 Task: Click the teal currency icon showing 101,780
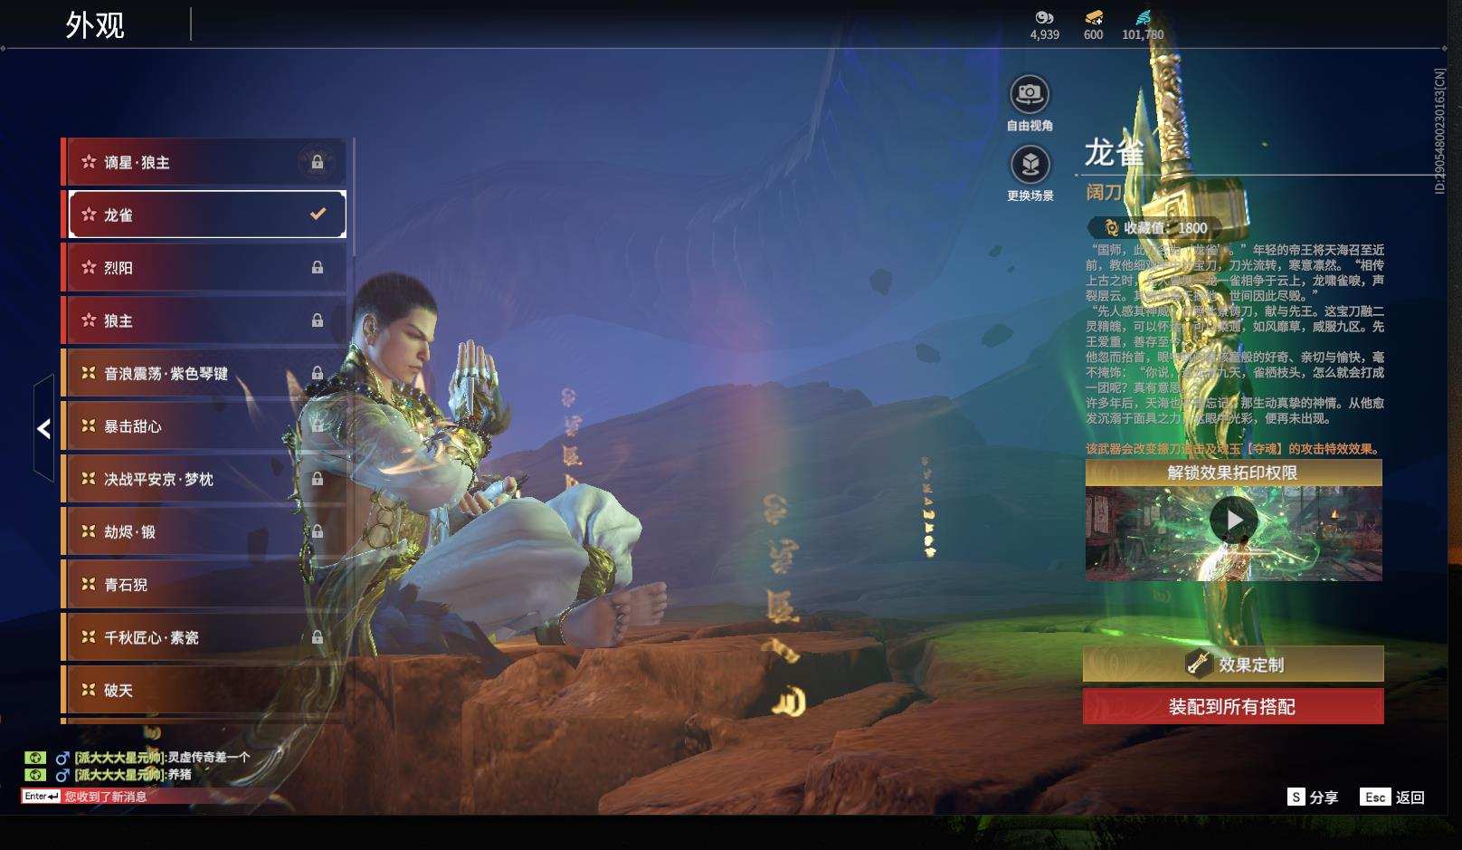pyautogui.click(x=1143, y=17)
